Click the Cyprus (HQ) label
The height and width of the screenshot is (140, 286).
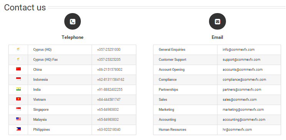pyautogui.click(x=42, y=50)
